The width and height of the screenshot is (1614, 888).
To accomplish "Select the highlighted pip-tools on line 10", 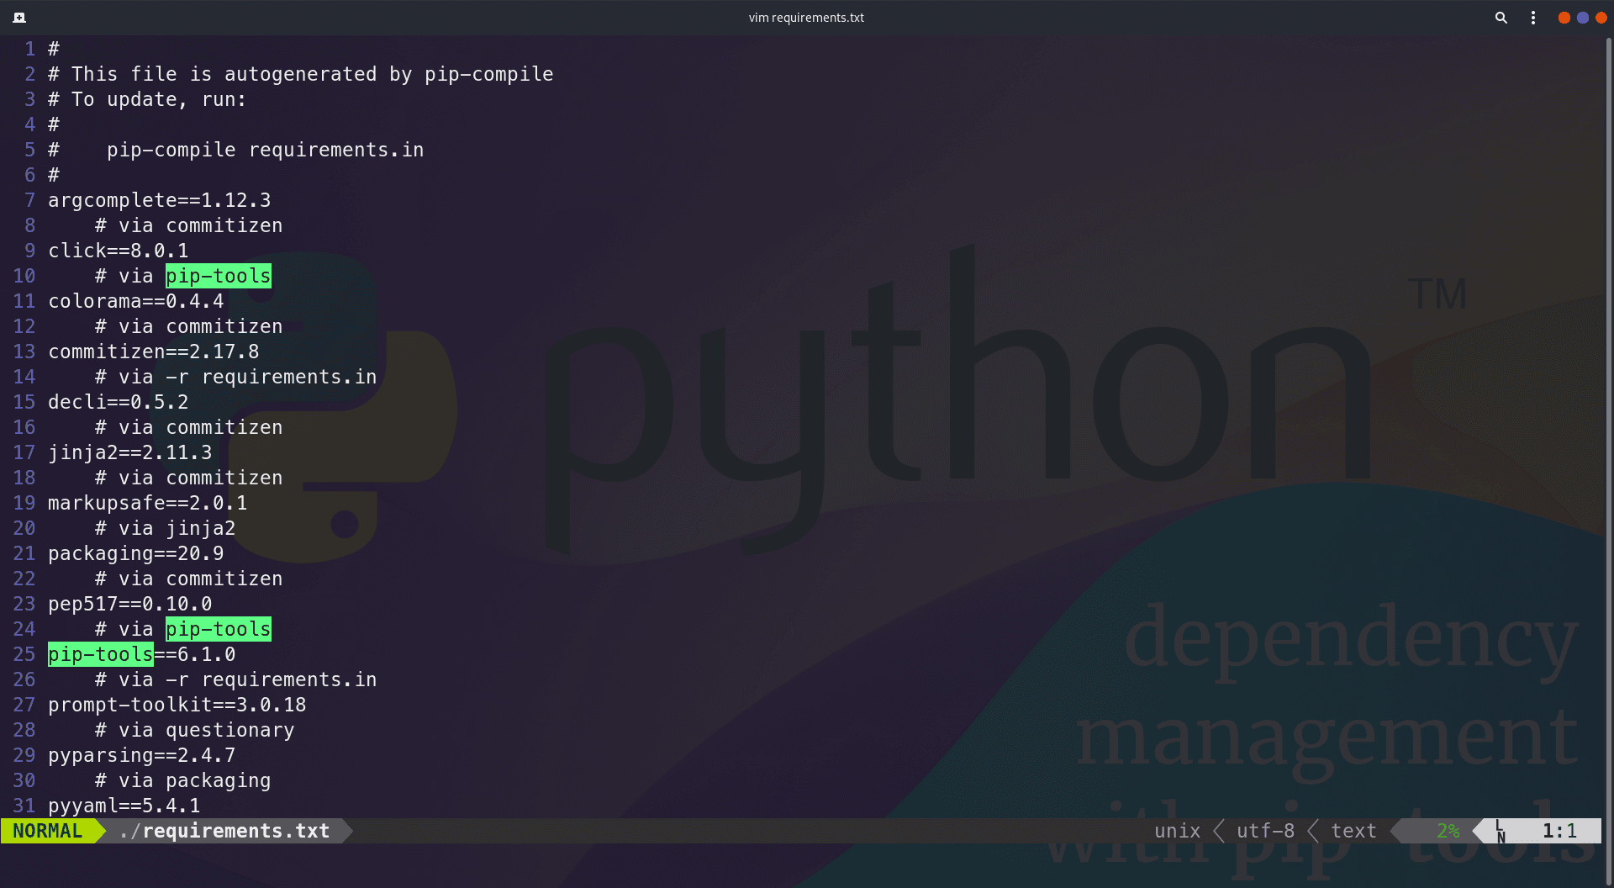I will [218, 276].
